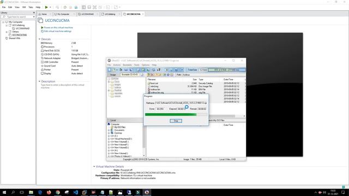Viewport: 349px width, 196px height.
Task: Close the UCCINCUCMA tab
Action: click(143, 14)
